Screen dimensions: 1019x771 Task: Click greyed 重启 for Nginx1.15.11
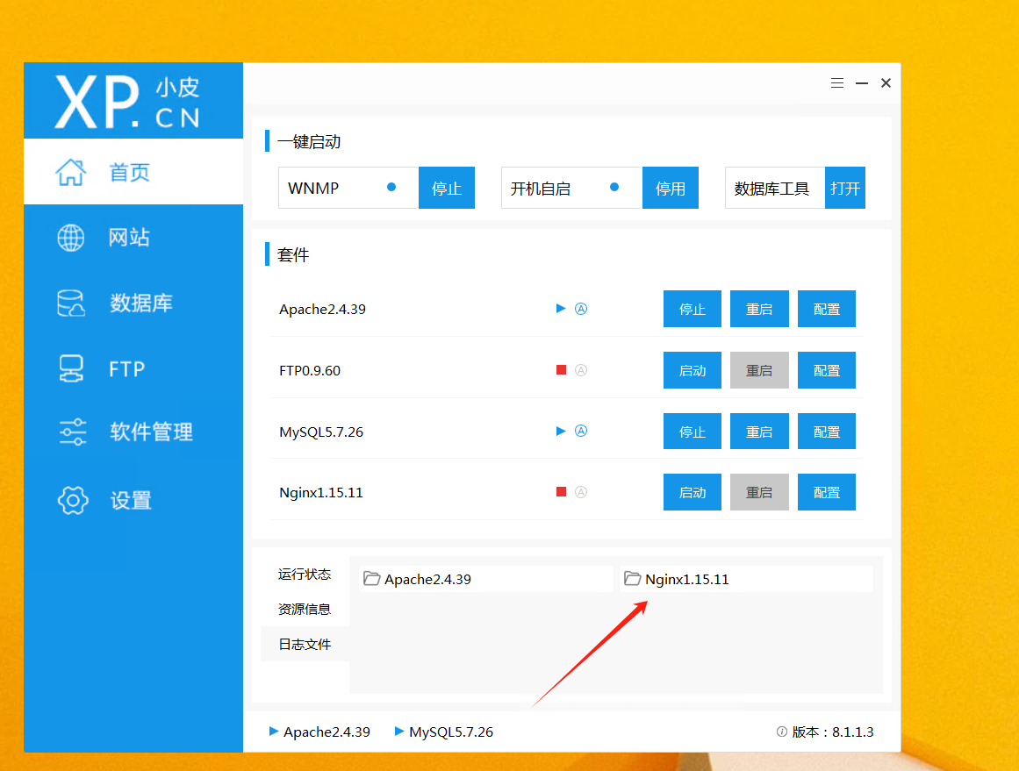point(759,492)
